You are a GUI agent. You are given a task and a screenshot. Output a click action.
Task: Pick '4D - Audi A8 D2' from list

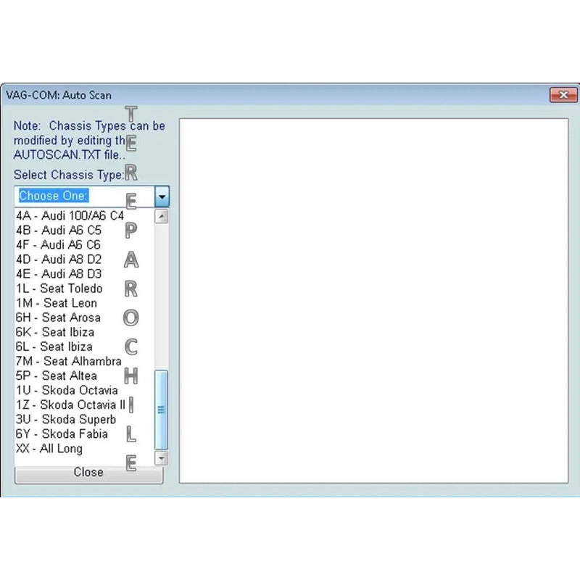click(x=84, y=260)
